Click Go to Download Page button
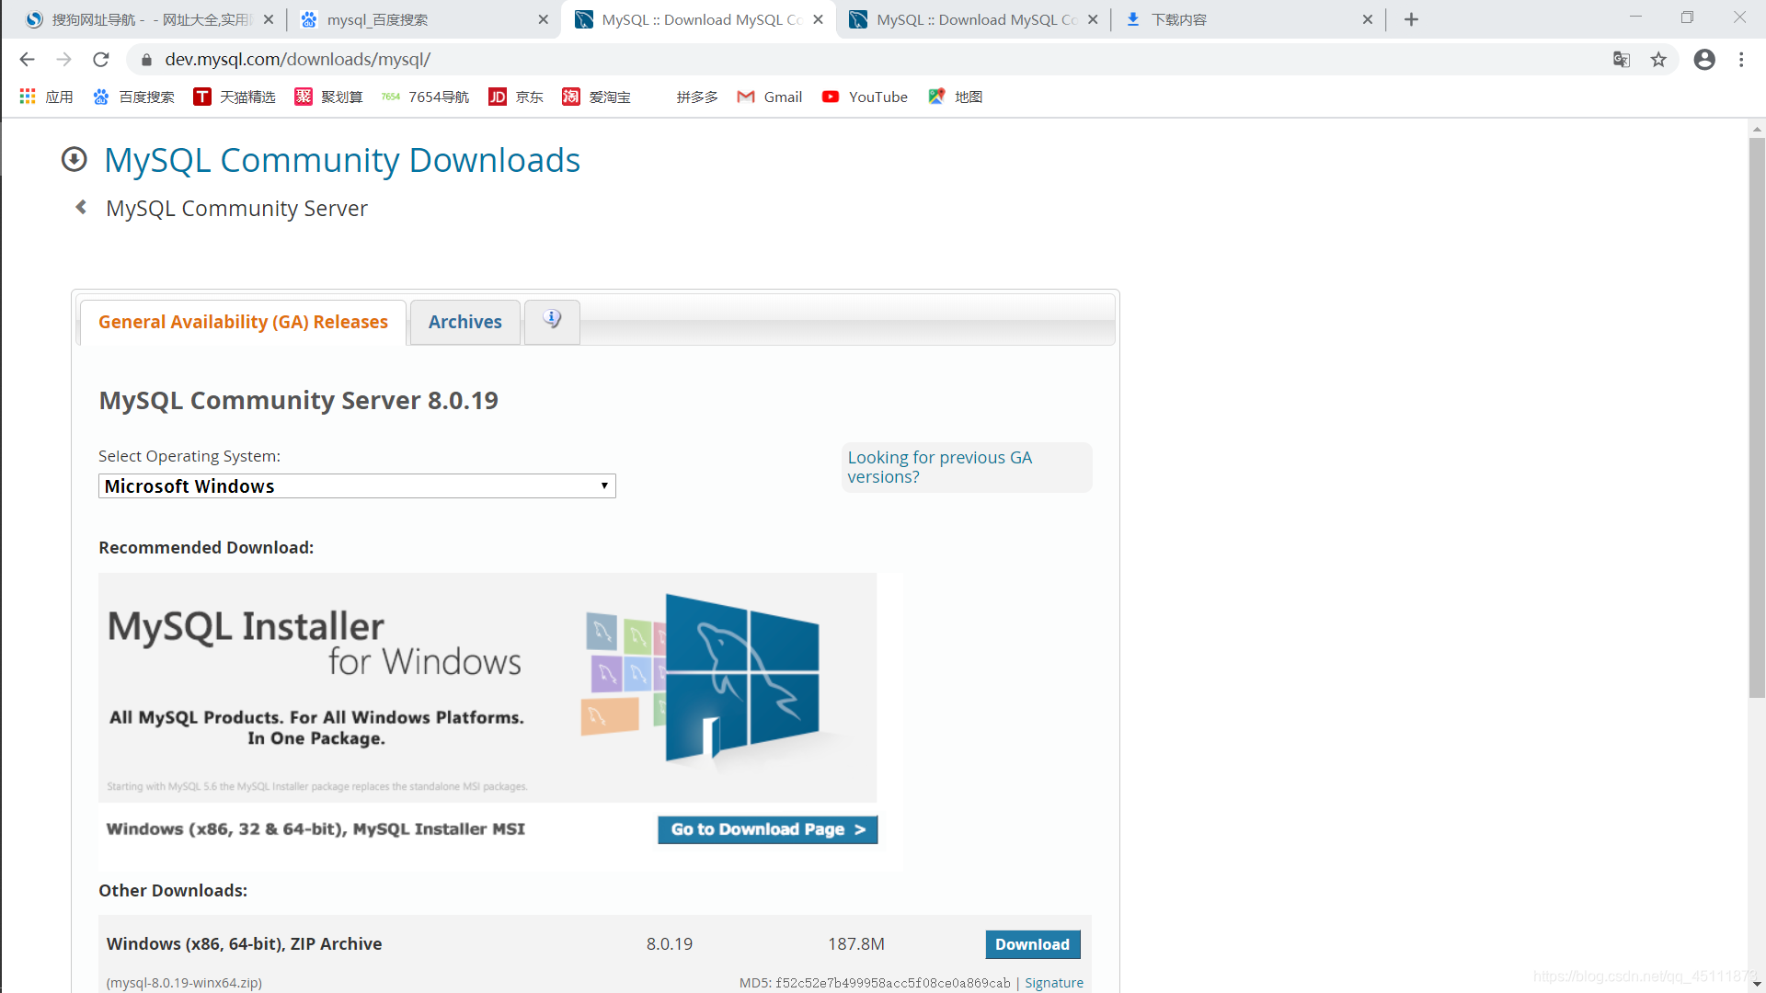 point(768,829)
